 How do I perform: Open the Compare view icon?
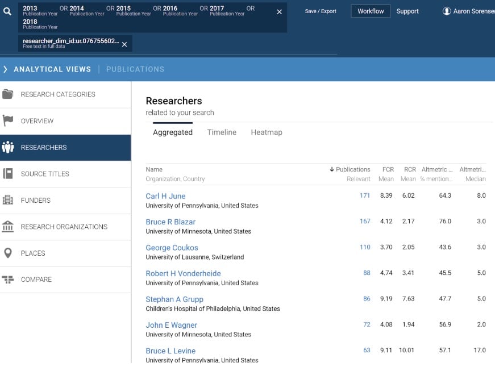[8, 280]
